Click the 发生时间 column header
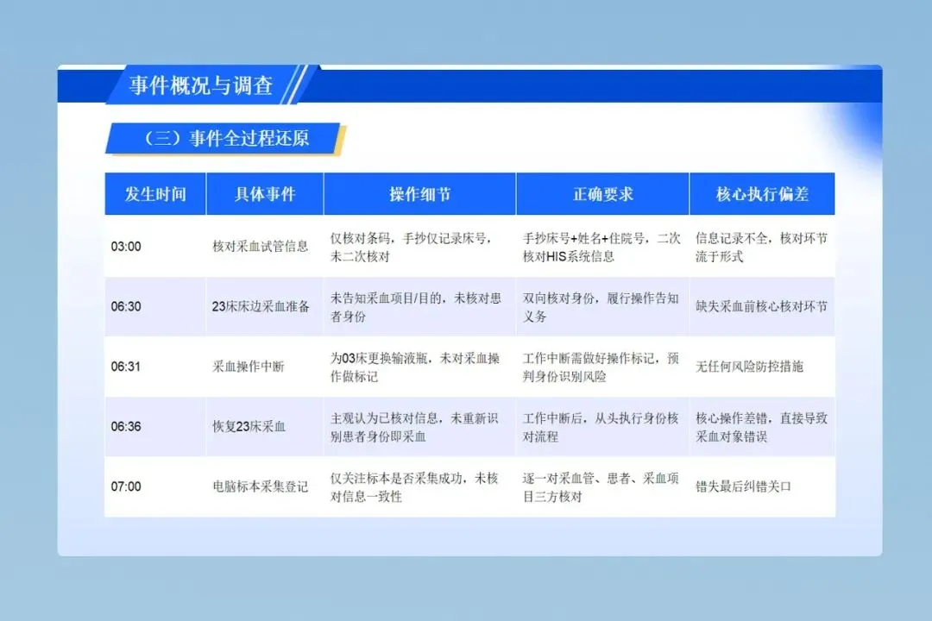The width and height of the screenshot is (932, 621). (x=155, y=194)
